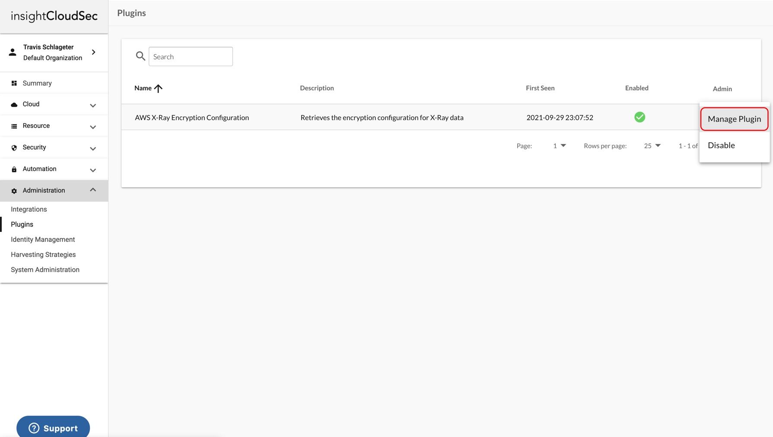This screenshot has height=437, width=773.
Task: Click the Security menu label
Action: pos(34,147)
